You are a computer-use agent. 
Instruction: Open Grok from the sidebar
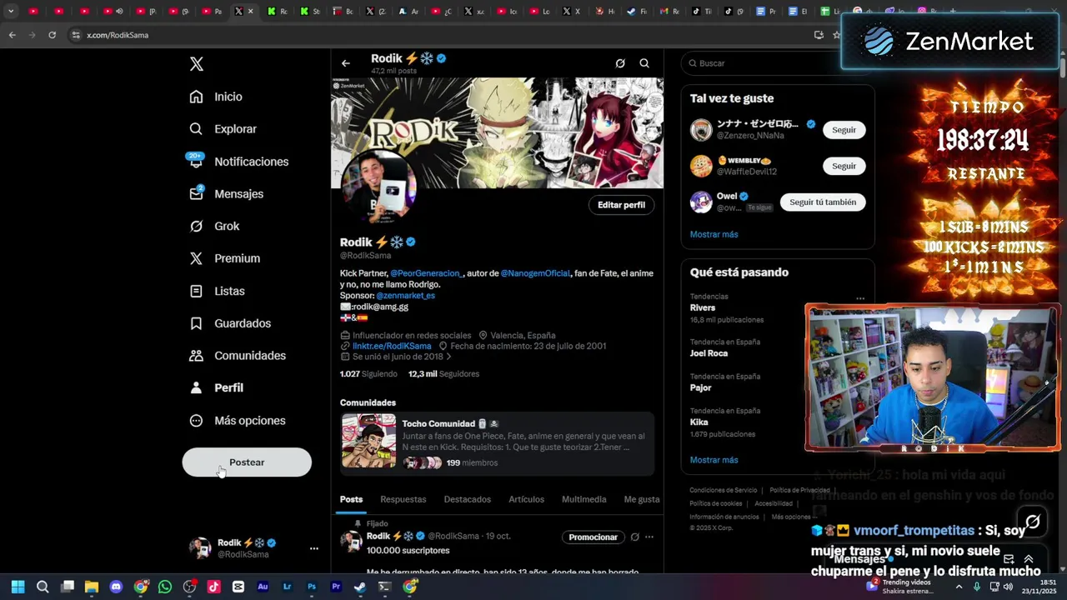pyautogui.click(x=196, y=226)
